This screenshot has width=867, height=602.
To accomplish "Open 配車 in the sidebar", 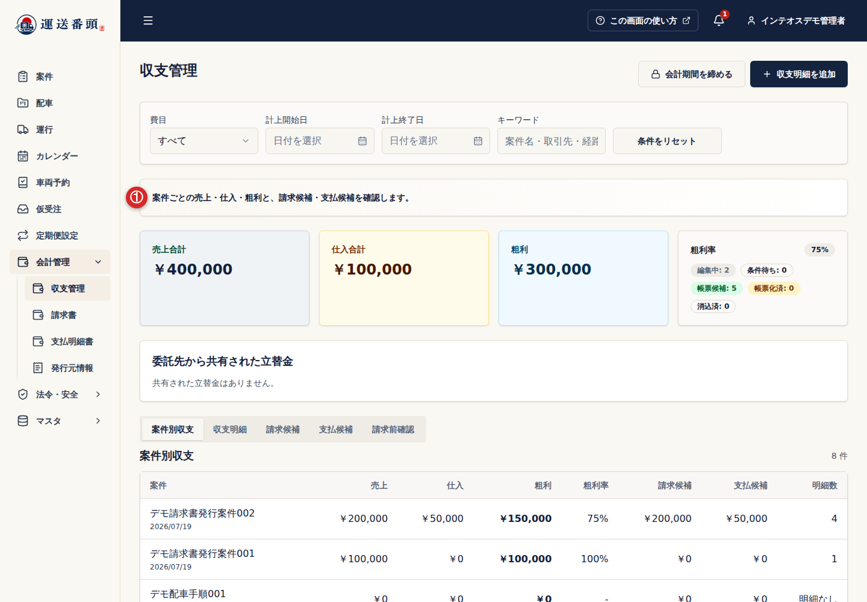I will [60, 103].
